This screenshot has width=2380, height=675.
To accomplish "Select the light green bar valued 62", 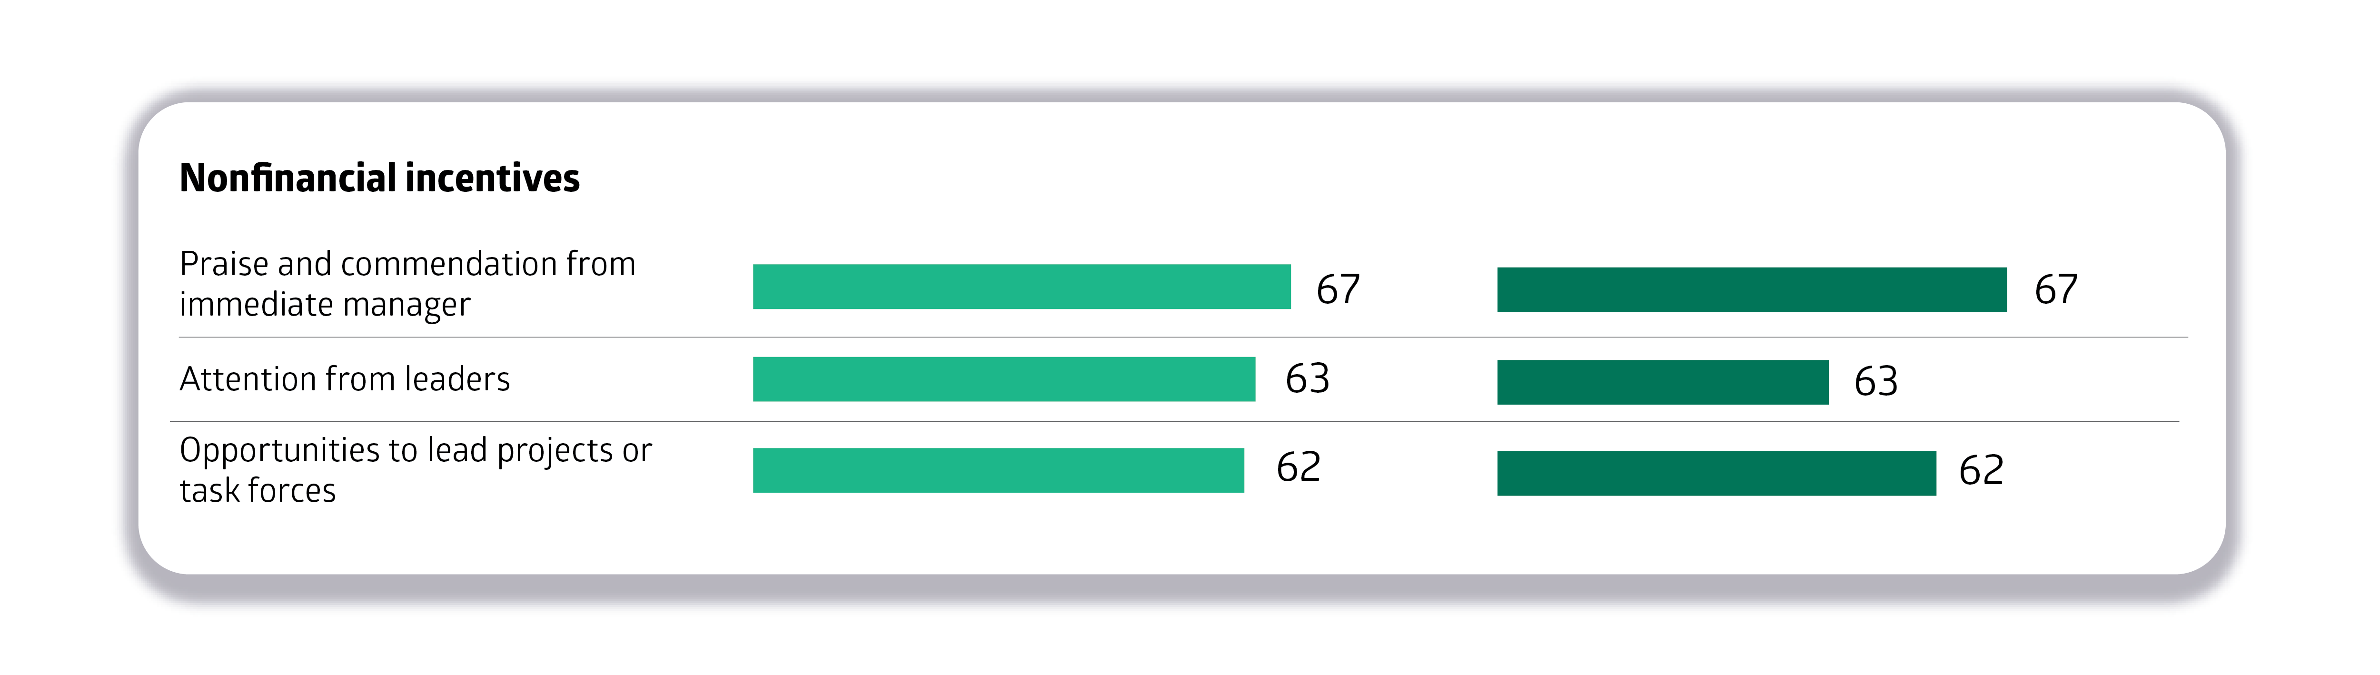I will tap(998, 470).
